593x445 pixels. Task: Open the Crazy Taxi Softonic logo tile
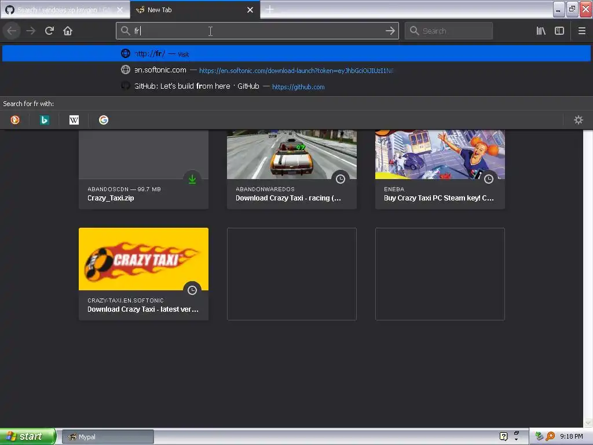tap(144, 274)
